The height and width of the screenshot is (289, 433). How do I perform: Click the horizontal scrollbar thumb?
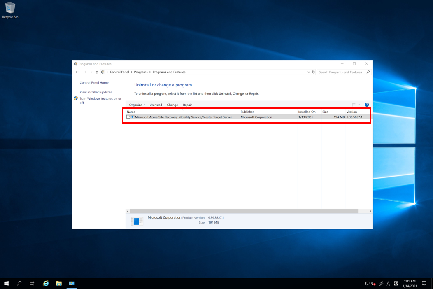(244, 211)
